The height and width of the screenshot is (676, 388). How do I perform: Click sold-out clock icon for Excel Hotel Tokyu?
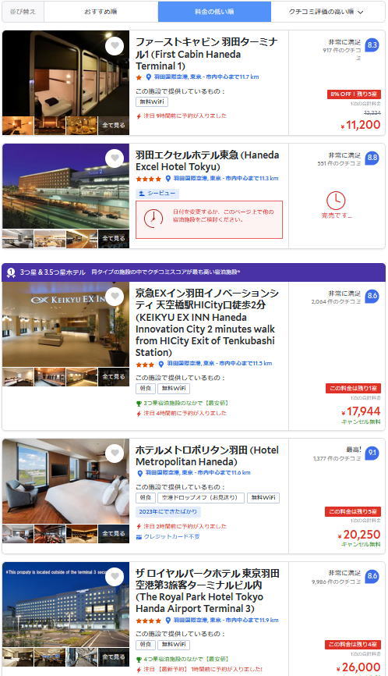[336, 201]
